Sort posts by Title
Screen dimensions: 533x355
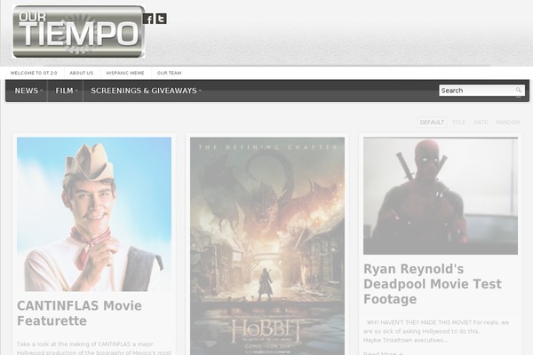pyautogui.click(x=458, y=122)
